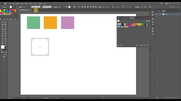This screenshot has height=101, width=181.
Task: Select the Eyedropper tool
Action: [x=3, y=36]
